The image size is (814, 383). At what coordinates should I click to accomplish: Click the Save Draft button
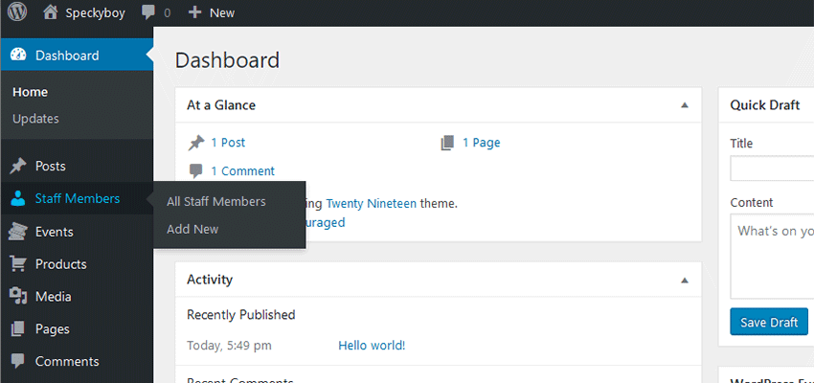769,322
